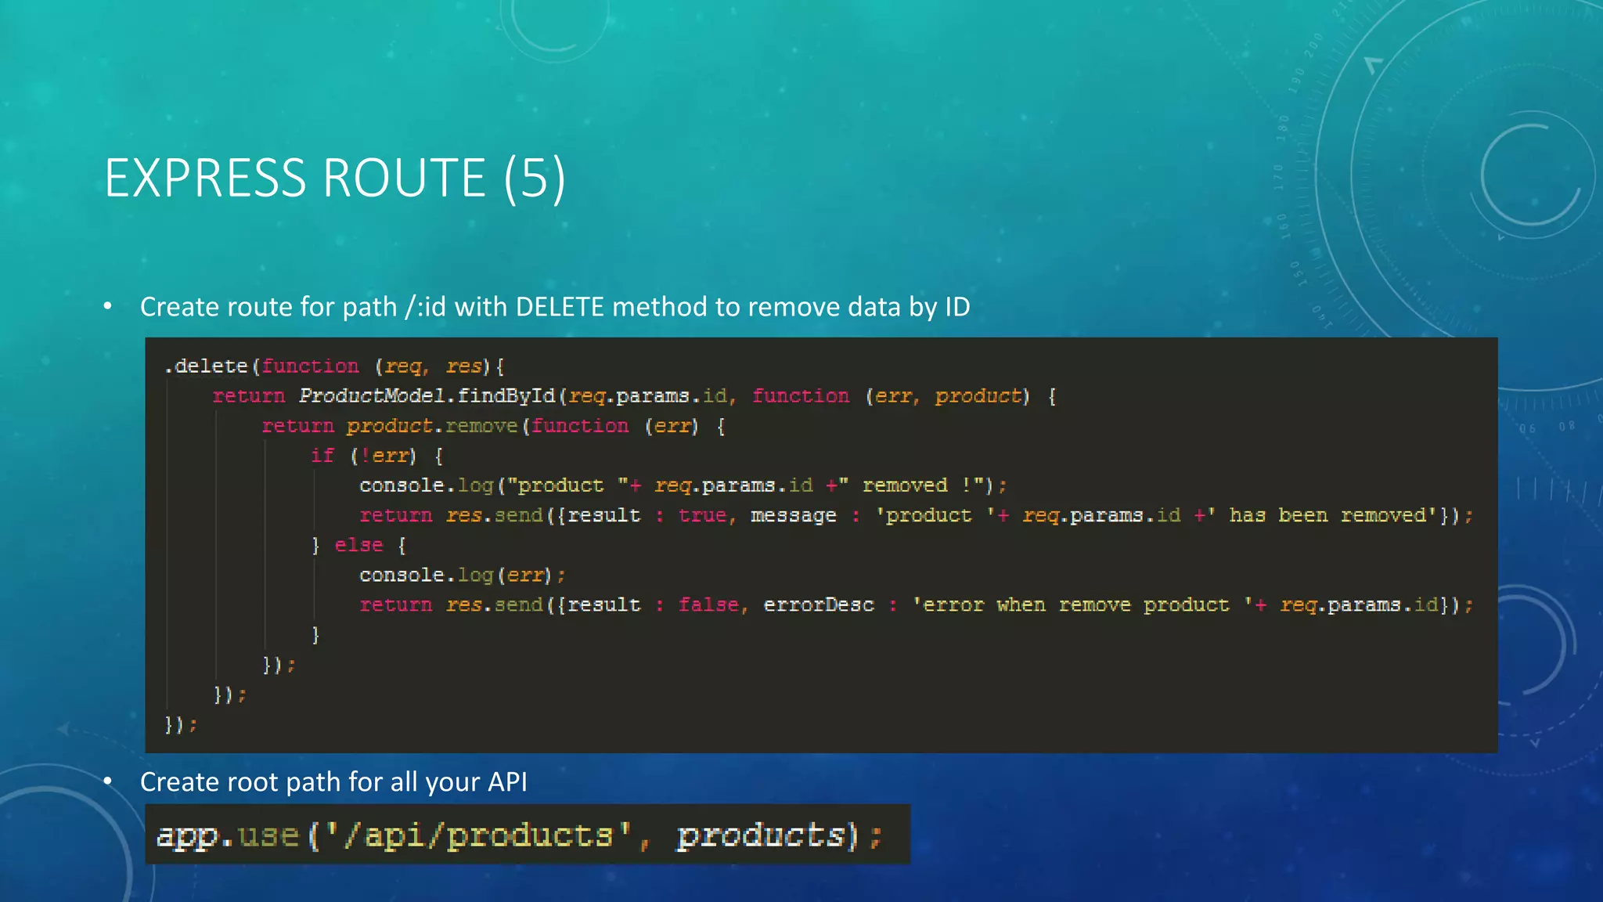The image size is (1603, 902).
Task: Click product.remove call in code
Action: 432,426
